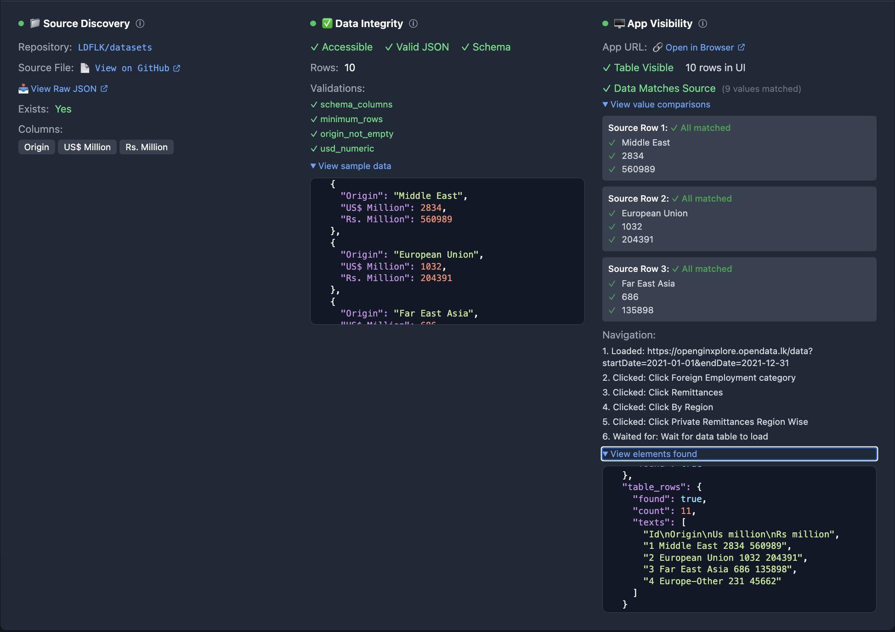895x632 pixels.
Task: Click the Source Row 2 comparison card
Action: point(739,219)
